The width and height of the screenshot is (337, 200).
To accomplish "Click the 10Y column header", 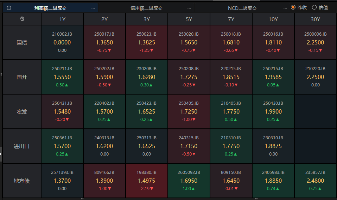I will coord(273,19).
